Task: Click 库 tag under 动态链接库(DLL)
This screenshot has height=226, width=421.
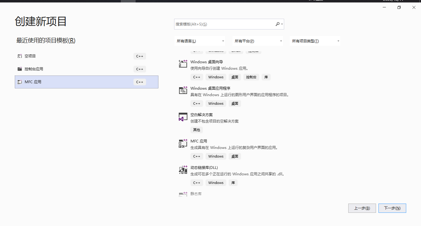Action: [x=233, y=183]
